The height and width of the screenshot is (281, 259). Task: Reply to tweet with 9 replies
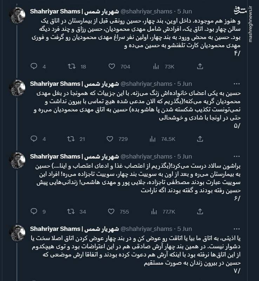[x=34, y=211]
